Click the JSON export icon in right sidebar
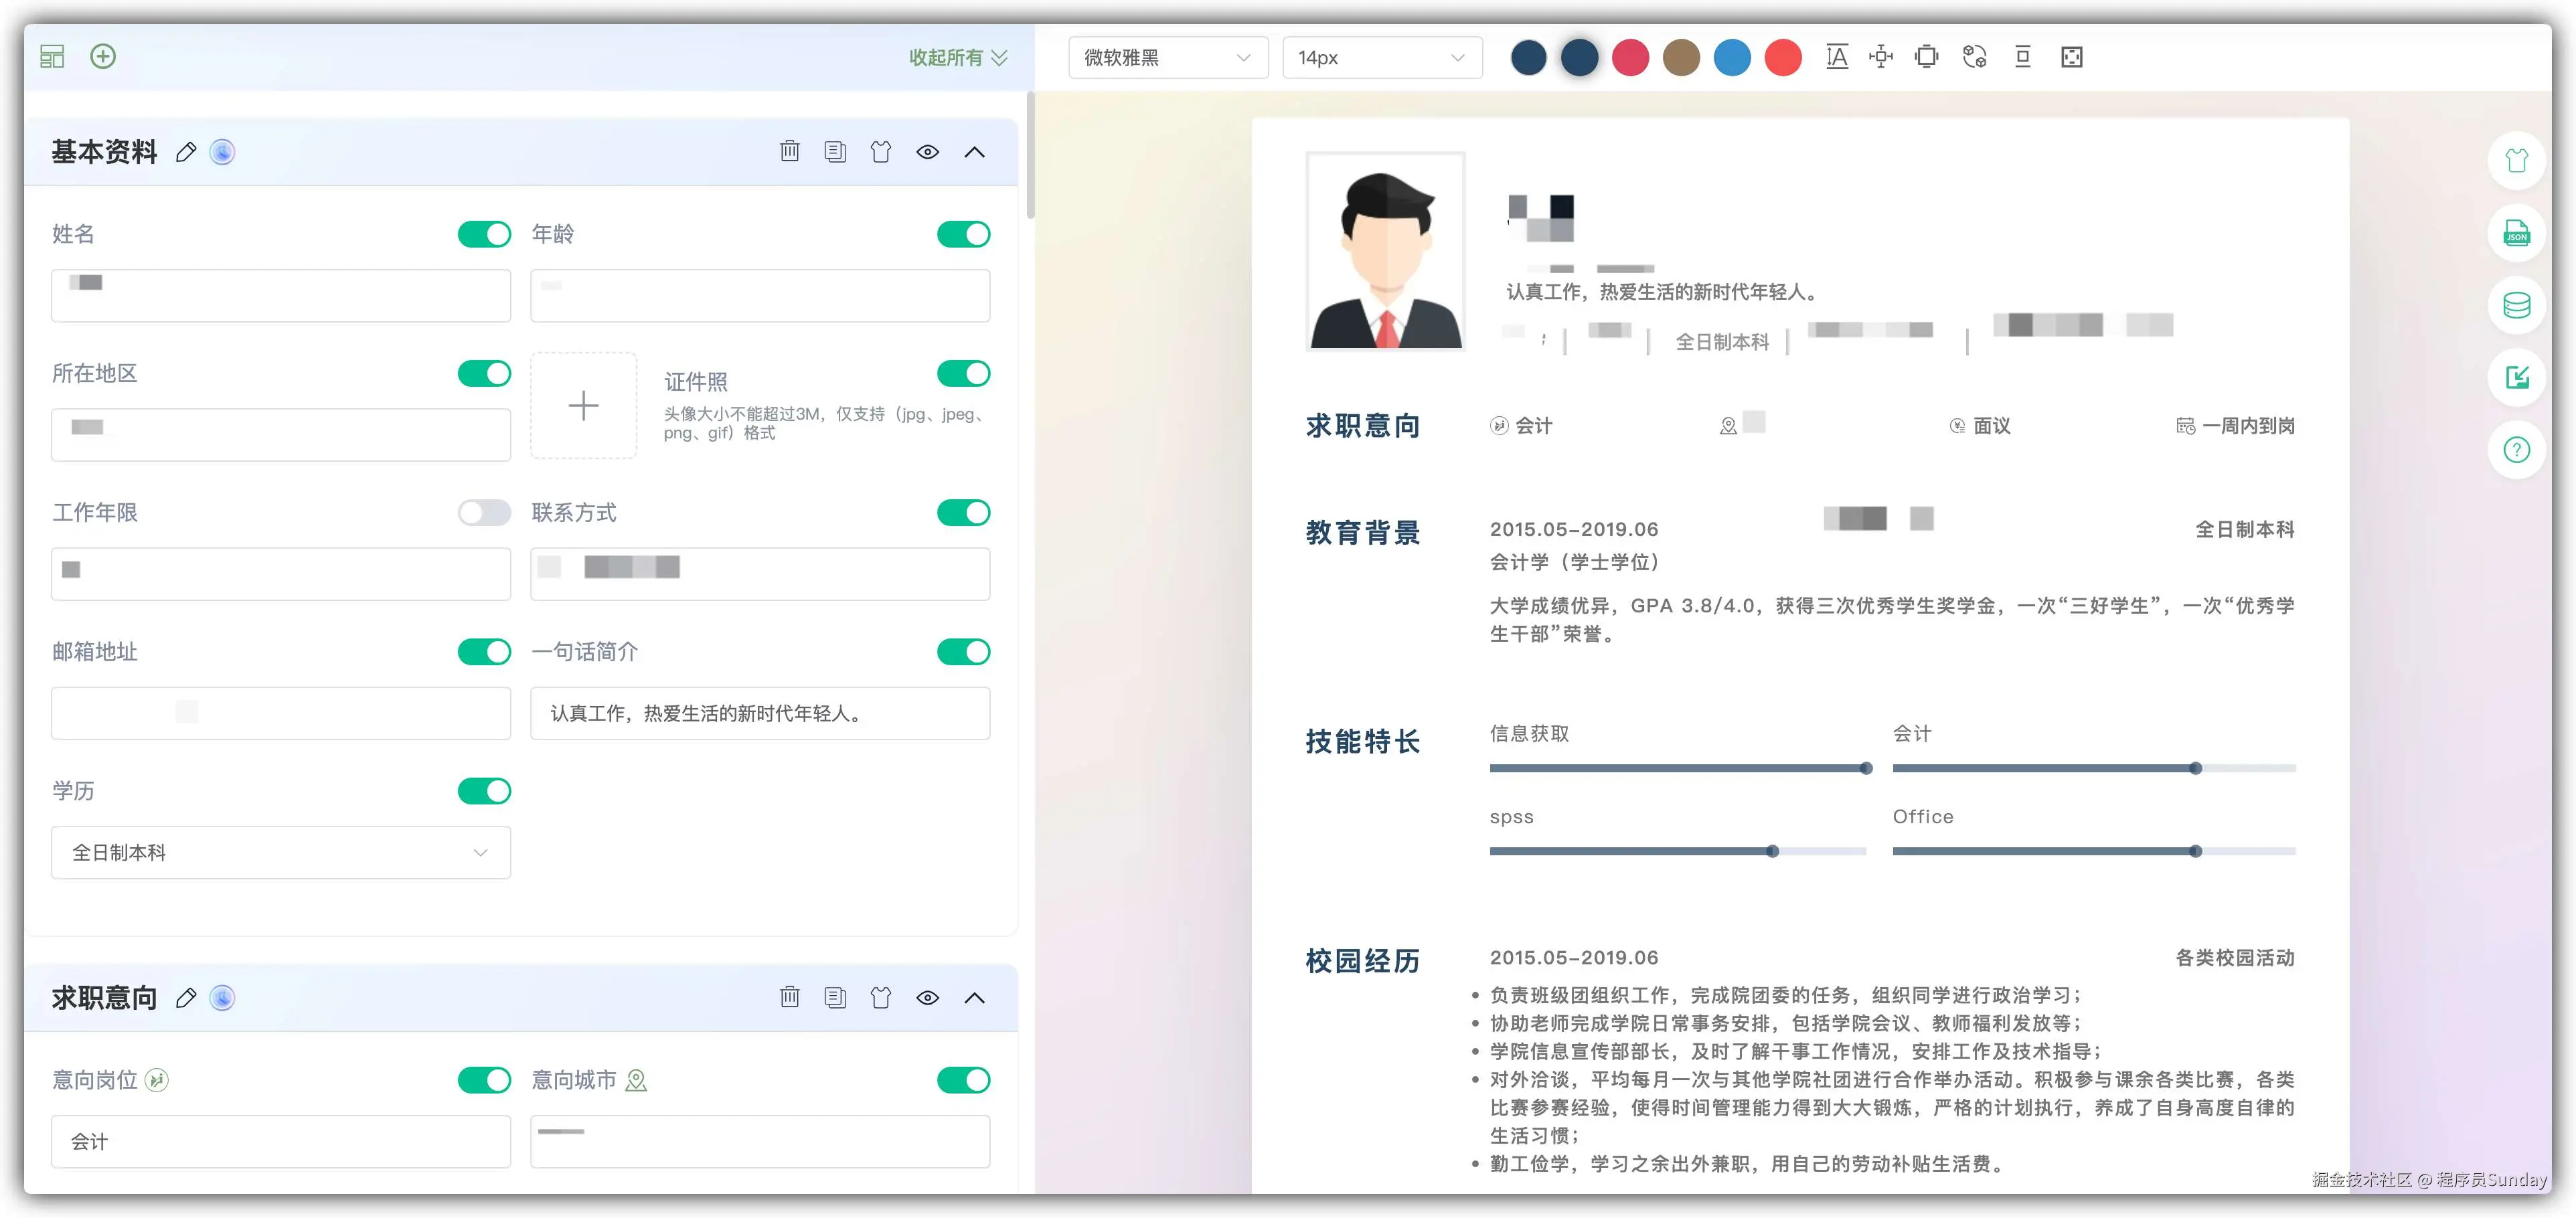 pos(2516,233)
